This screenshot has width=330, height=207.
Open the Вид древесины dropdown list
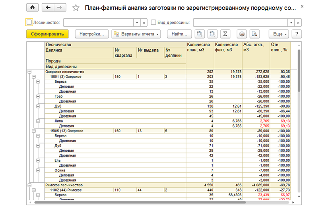coord(291,23)
